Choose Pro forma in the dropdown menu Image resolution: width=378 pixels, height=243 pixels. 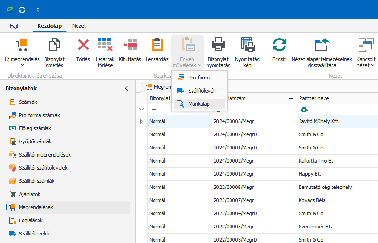point(199,78)
